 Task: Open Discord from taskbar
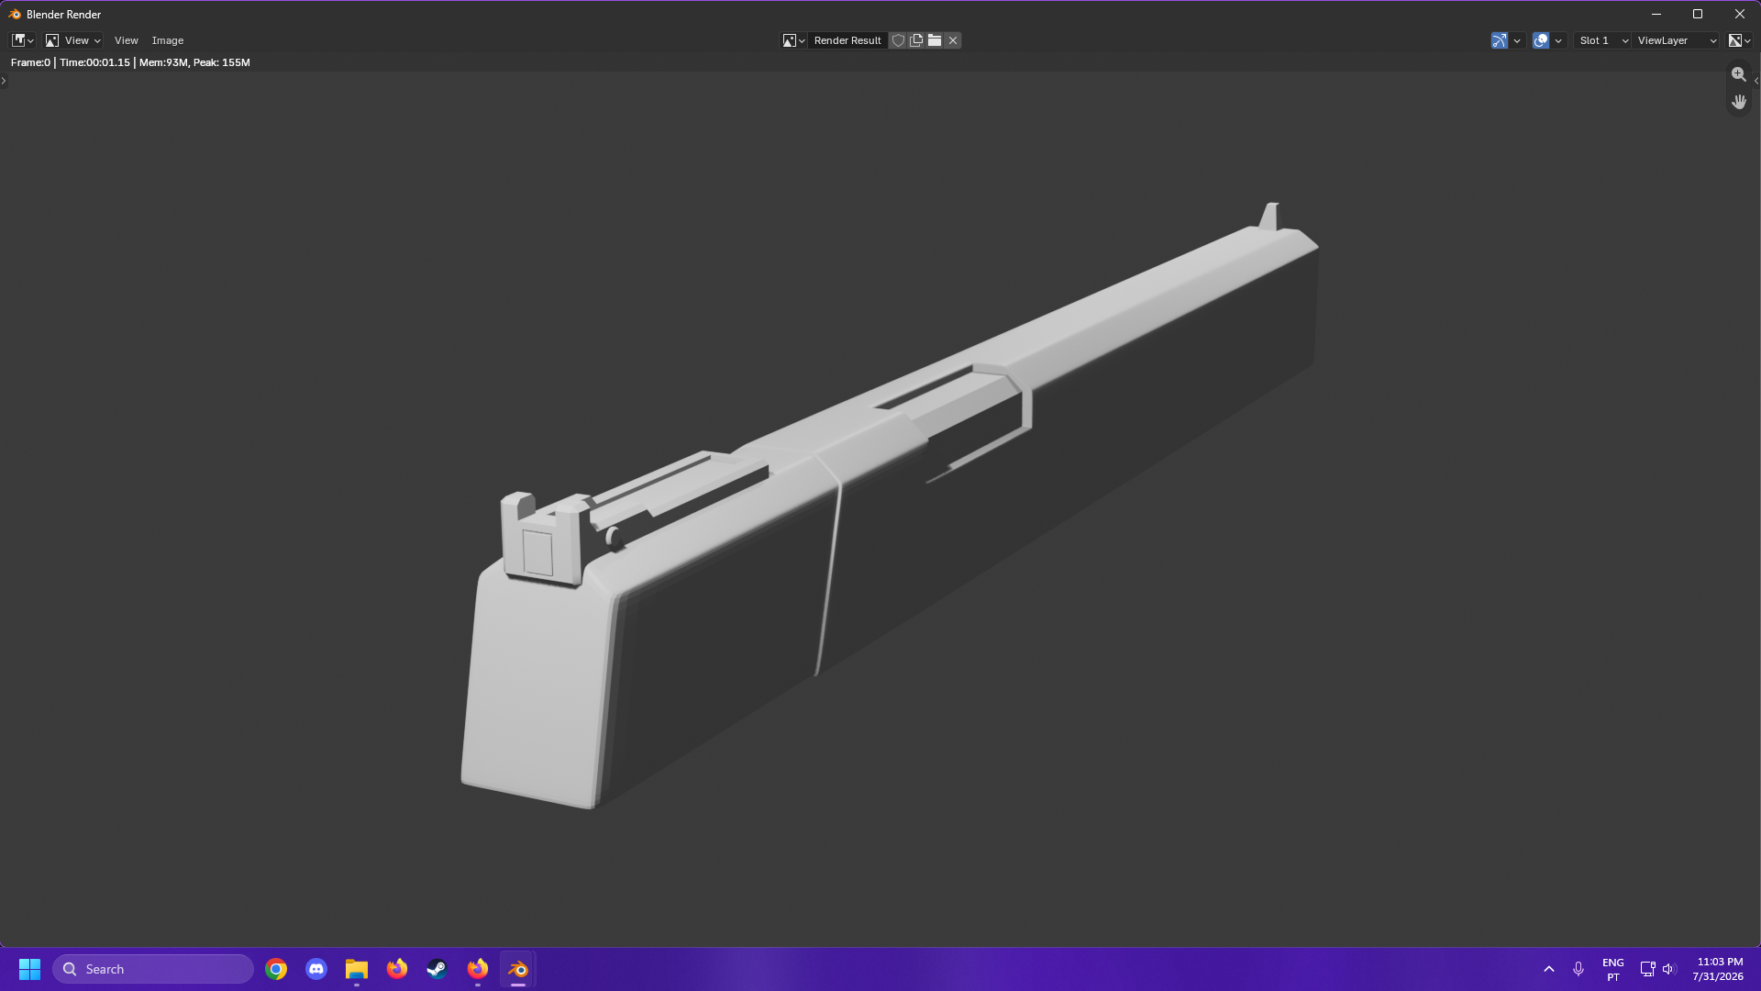316,969
